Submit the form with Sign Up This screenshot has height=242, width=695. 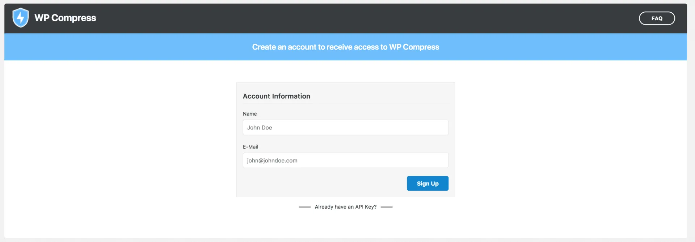pos(427,183)
